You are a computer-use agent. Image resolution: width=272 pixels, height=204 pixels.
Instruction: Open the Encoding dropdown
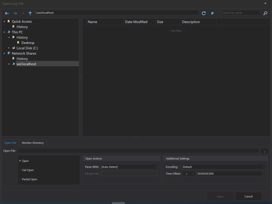click(x=223, y=167)
